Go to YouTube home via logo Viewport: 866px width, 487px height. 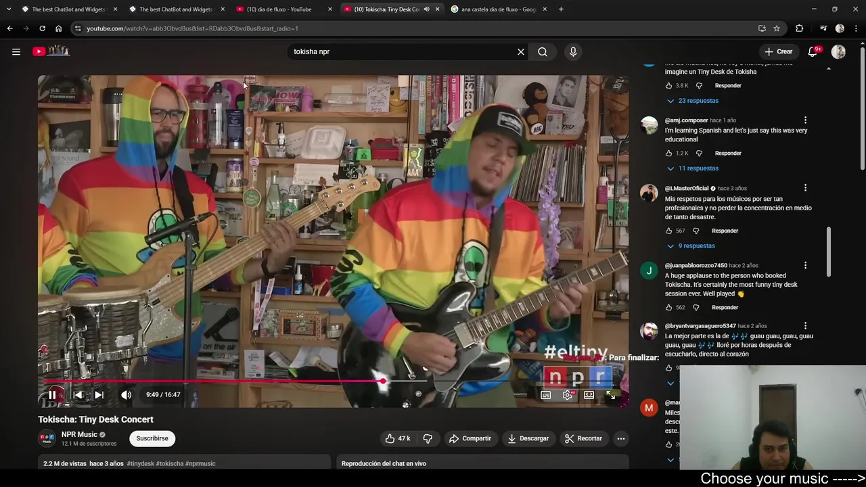(x=51, y=51)
